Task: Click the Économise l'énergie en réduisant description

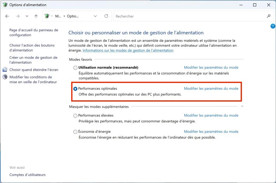Action: point(147,137)
